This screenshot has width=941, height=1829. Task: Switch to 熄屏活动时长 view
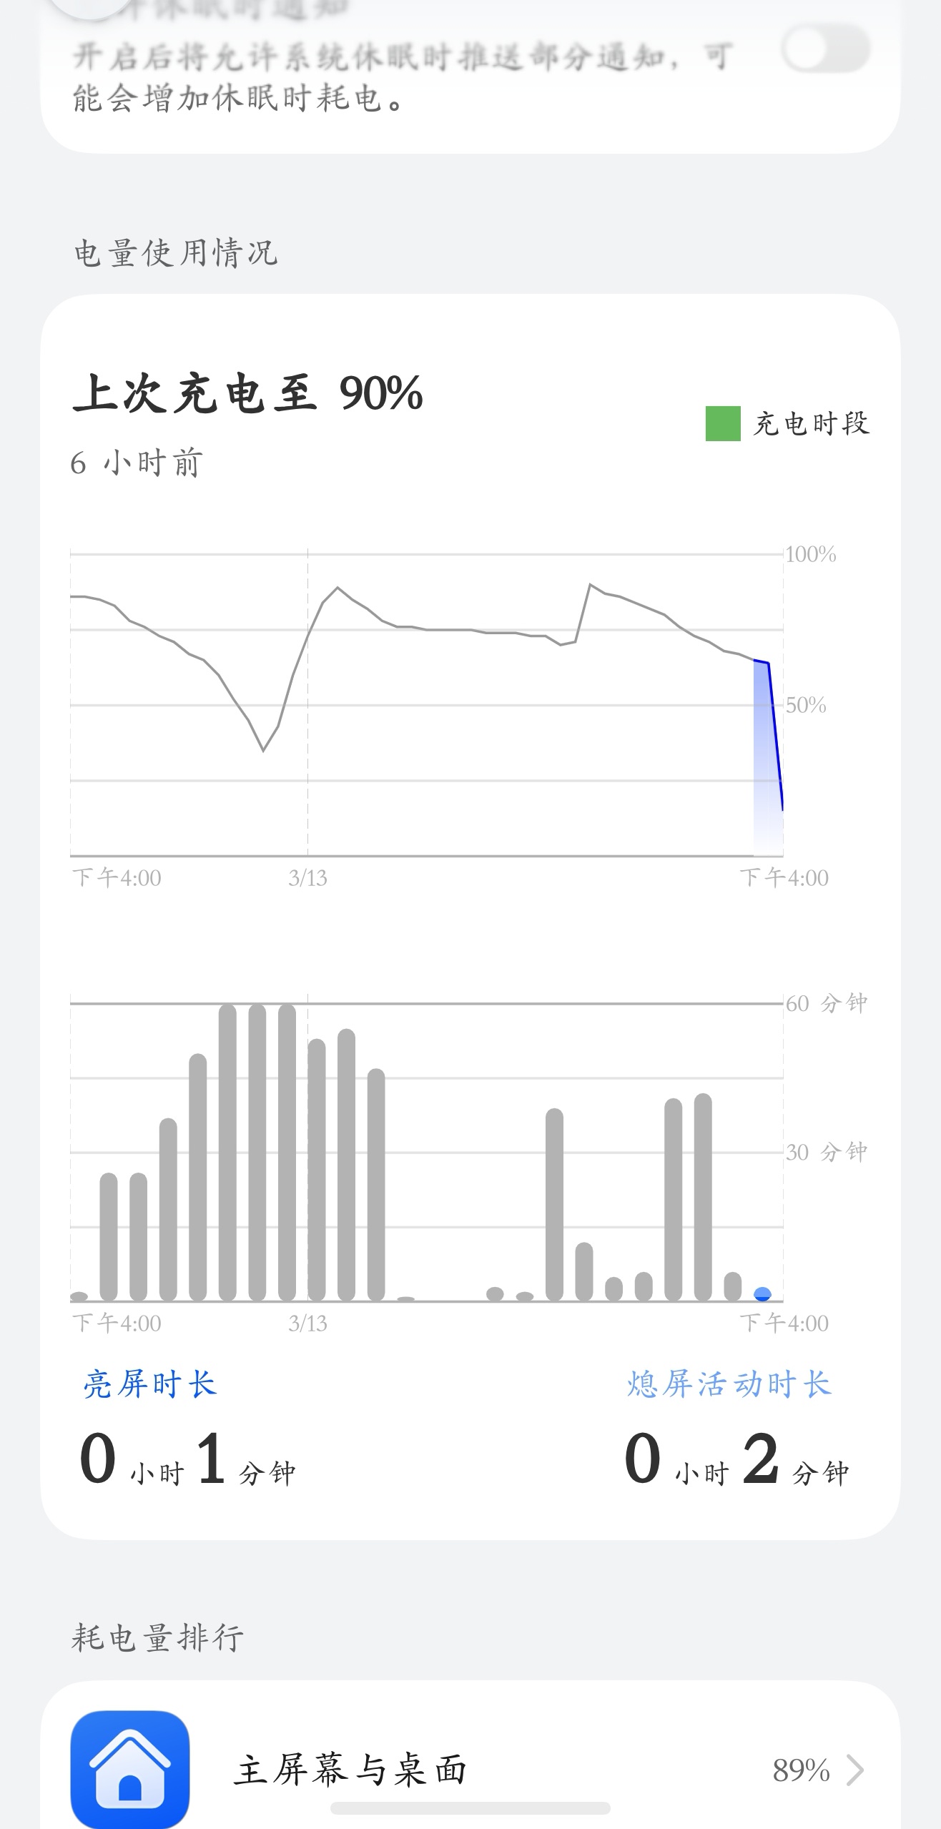(729, 1384)
